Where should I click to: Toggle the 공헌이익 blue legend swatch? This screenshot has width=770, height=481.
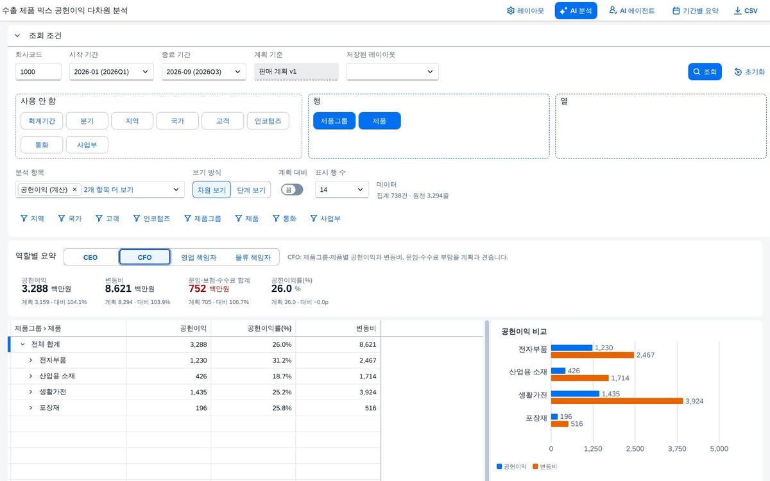(x=500, y=466)
